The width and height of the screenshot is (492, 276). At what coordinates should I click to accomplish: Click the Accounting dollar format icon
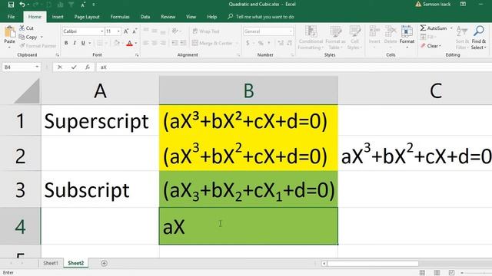coord(248,43)
